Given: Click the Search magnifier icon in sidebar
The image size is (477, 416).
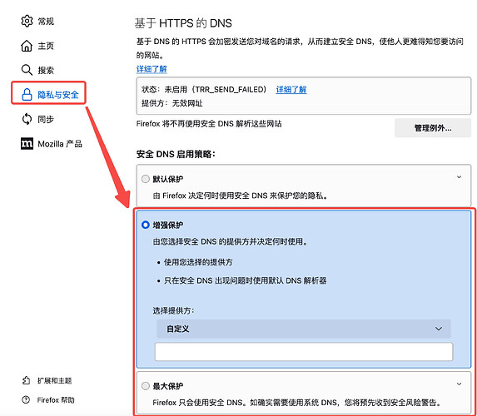Looking at the screenshot, I should [27, 70].
